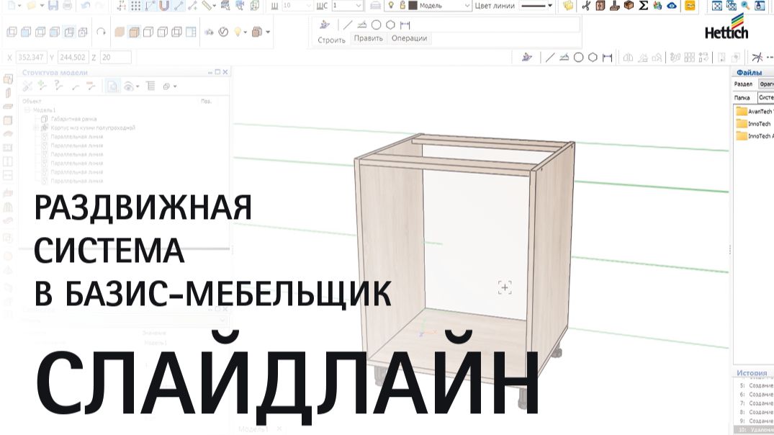Select circle in lower drawing toolbar
The height and width of the screenshot is (435, 774).
[x=579, y=58]
